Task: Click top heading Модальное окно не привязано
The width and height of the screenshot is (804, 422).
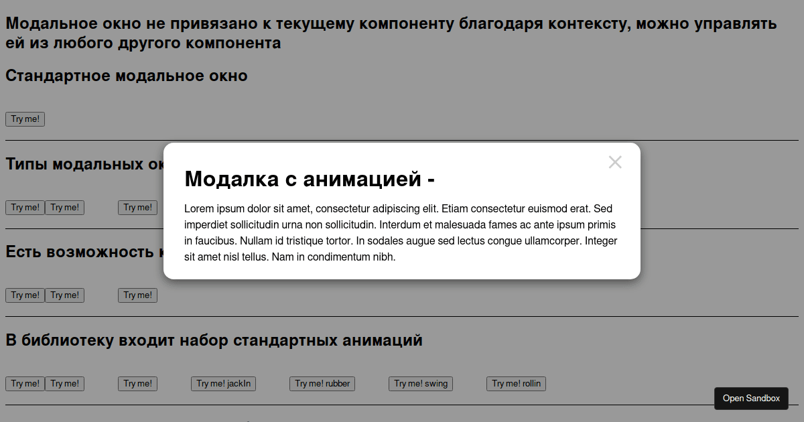Action: 391,33
